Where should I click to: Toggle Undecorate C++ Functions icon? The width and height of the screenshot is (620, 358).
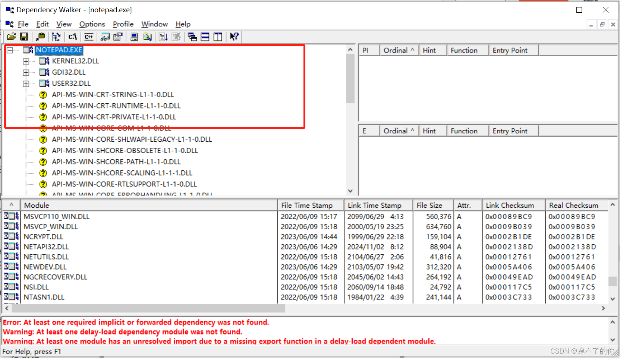click(x=89, y=37)
